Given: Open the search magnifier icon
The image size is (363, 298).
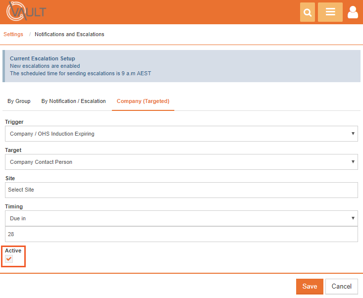Looking at the screenshot, I should (307, 12).
